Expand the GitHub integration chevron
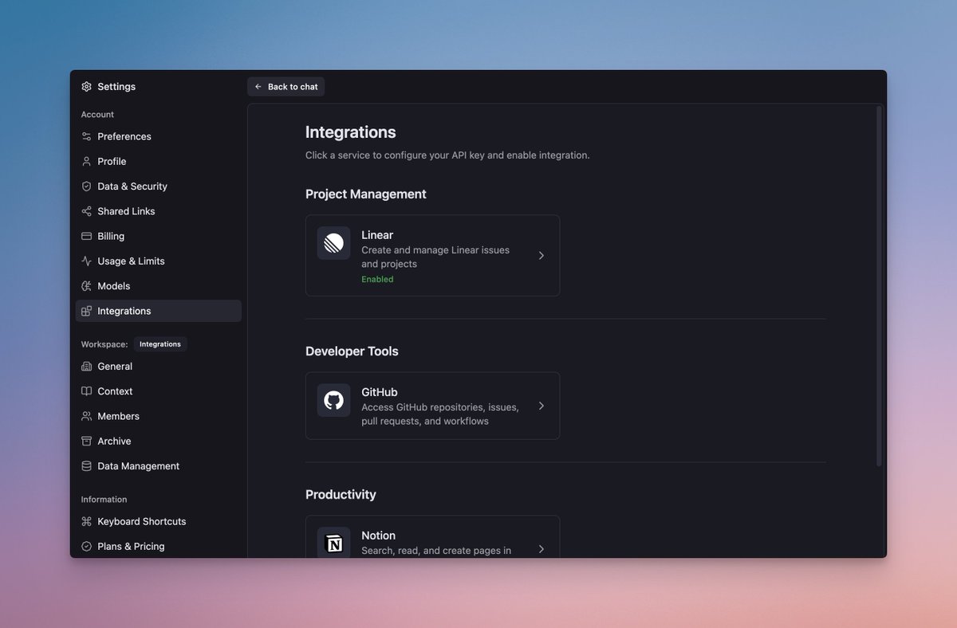 coord(542,406)
